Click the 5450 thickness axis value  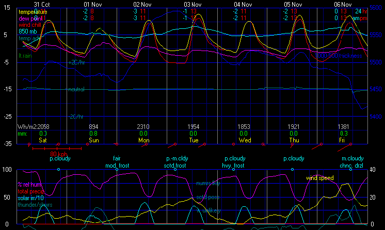[376, 89]
